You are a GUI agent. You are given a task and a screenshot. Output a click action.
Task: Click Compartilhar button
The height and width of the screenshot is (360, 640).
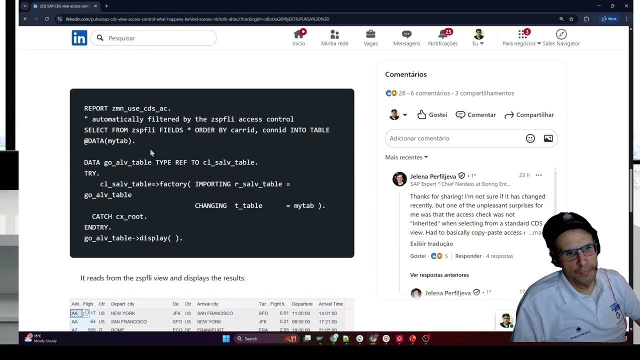[529, 115]
